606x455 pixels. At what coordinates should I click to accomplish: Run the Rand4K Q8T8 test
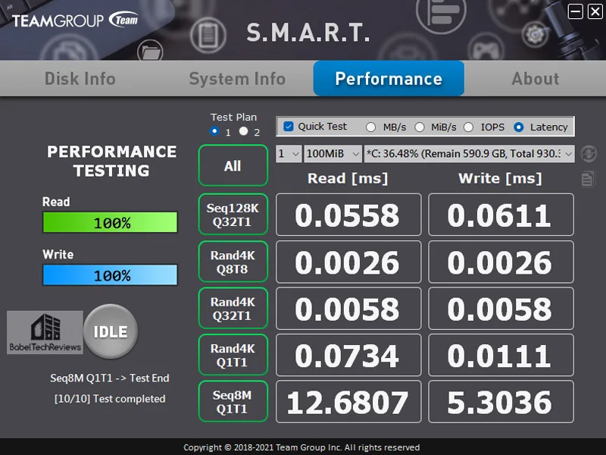pyautogui.click(x=233, y=262)
